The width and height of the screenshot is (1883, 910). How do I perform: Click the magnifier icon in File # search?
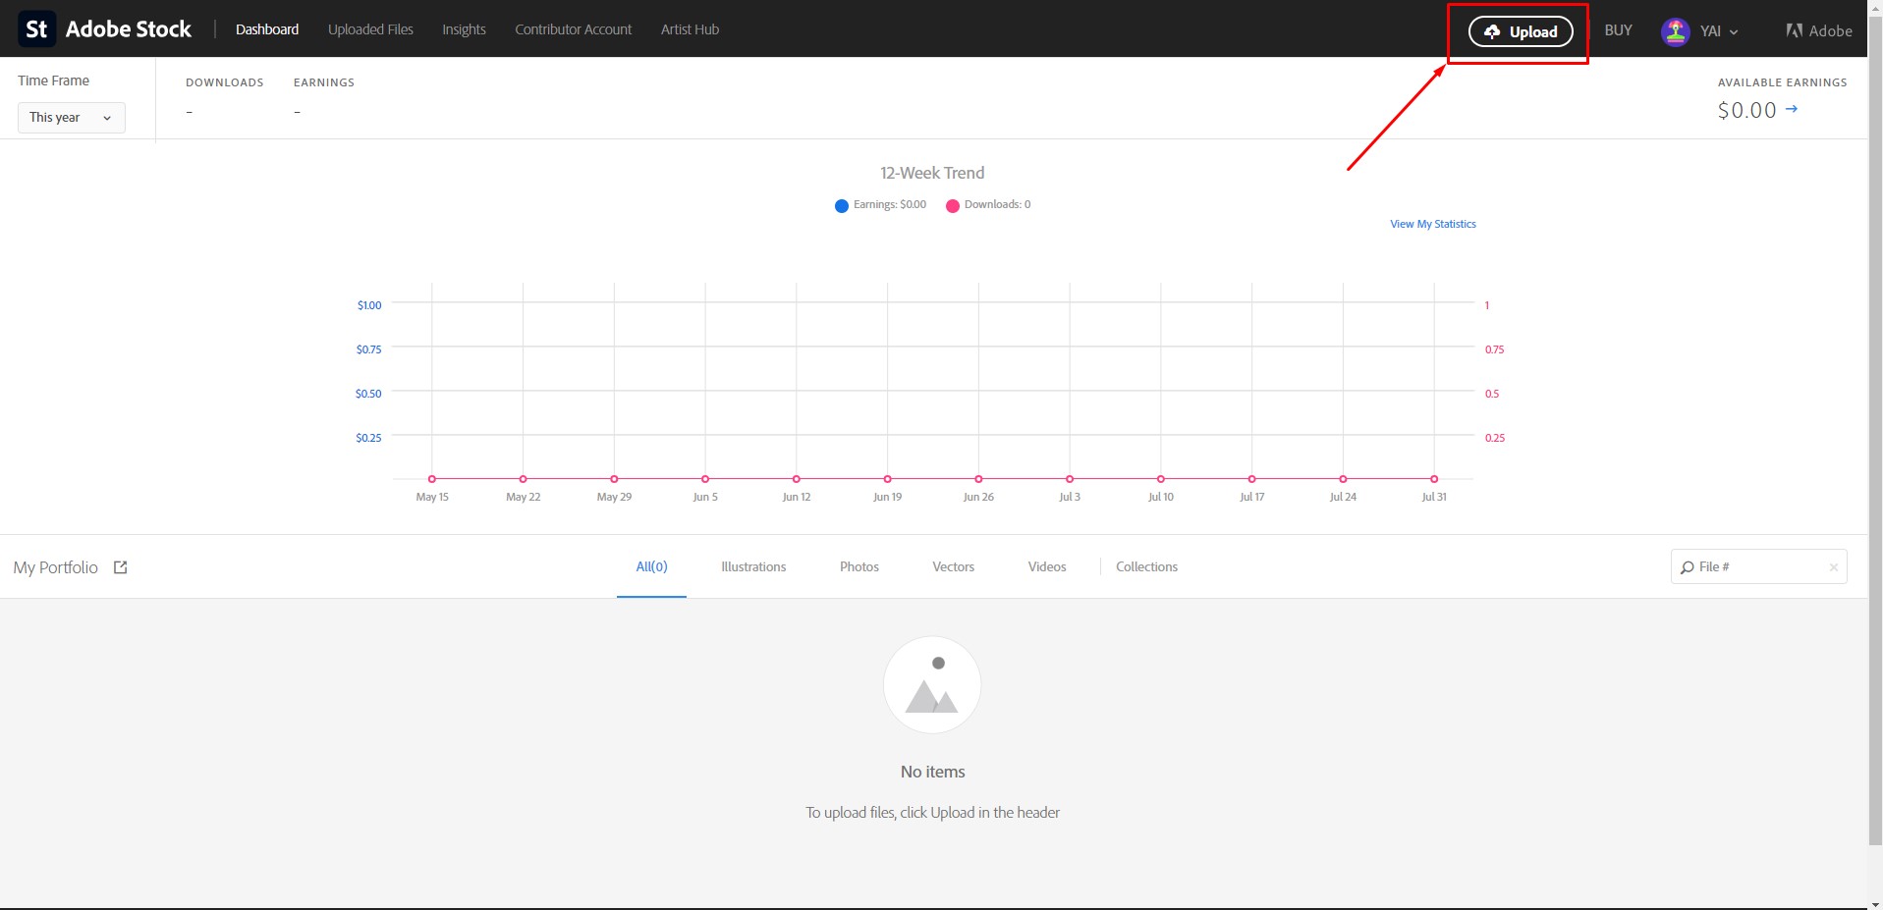point(1687,566)
